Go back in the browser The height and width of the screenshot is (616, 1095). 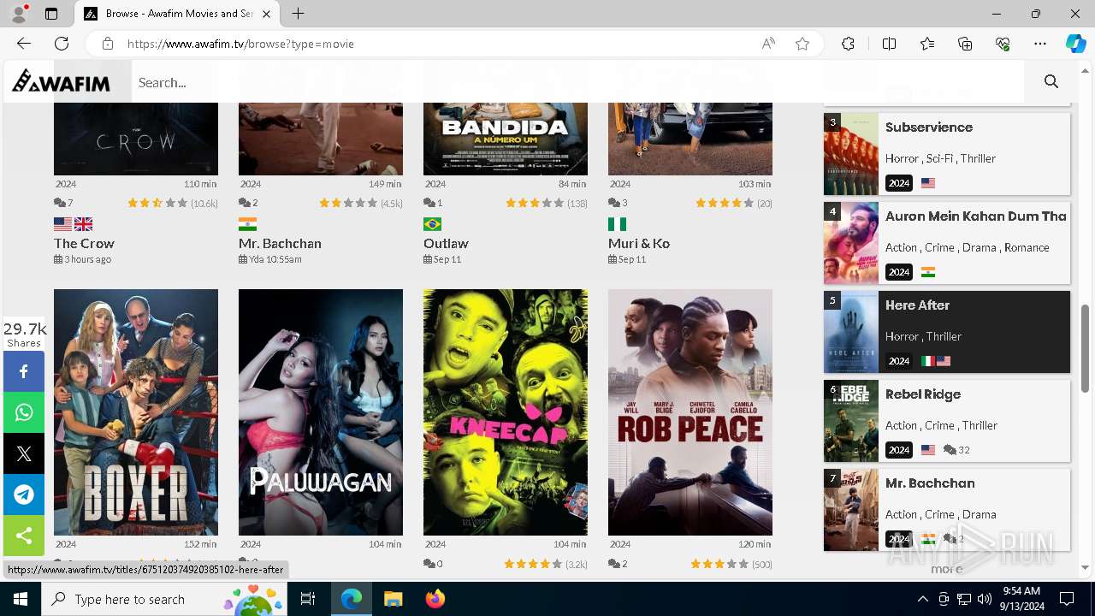point(24,44)
